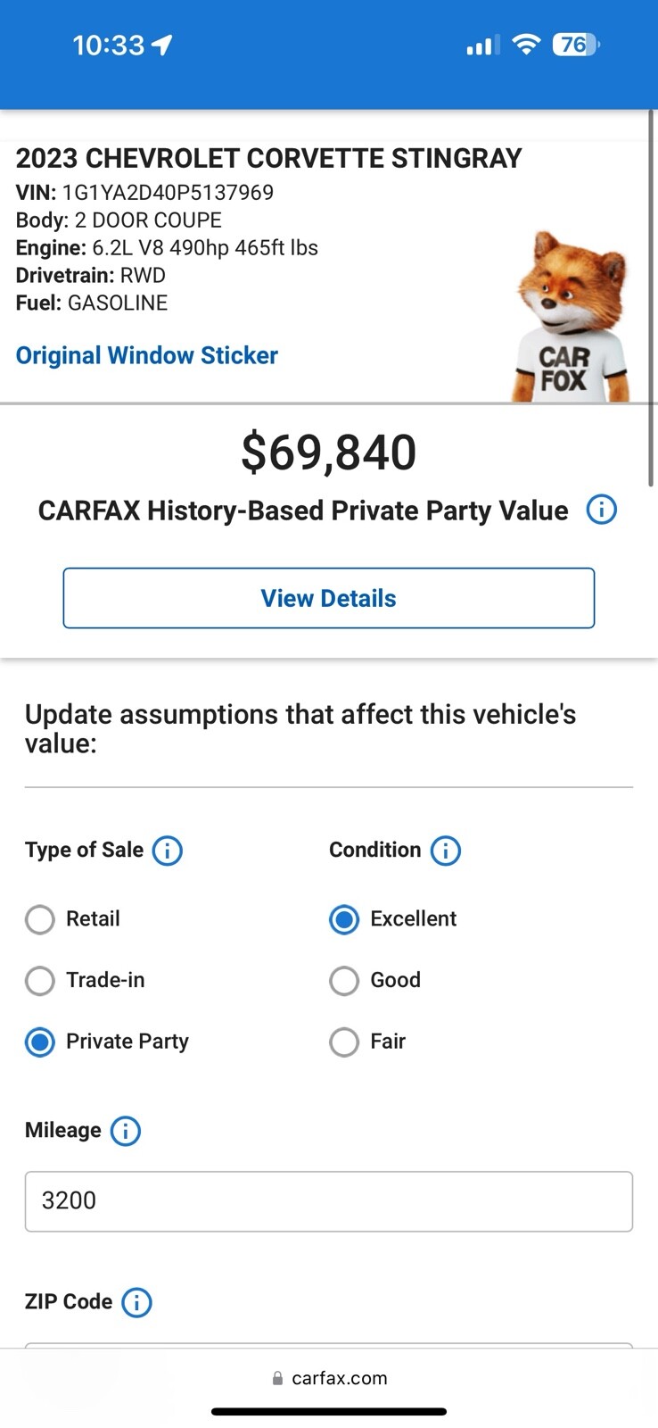Tap the carfax.com address bar
The height and width of the screenshot is (1428, 658).
pos(329,1378)
